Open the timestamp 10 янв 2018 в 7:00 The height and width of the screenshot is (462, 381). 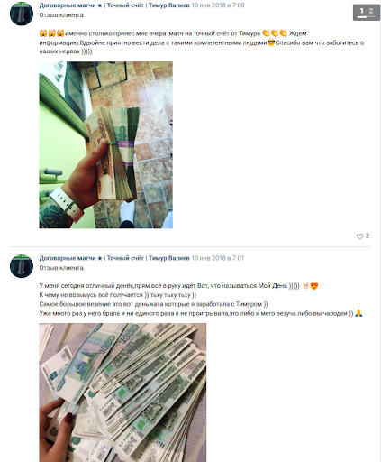(x=218, y=5)
